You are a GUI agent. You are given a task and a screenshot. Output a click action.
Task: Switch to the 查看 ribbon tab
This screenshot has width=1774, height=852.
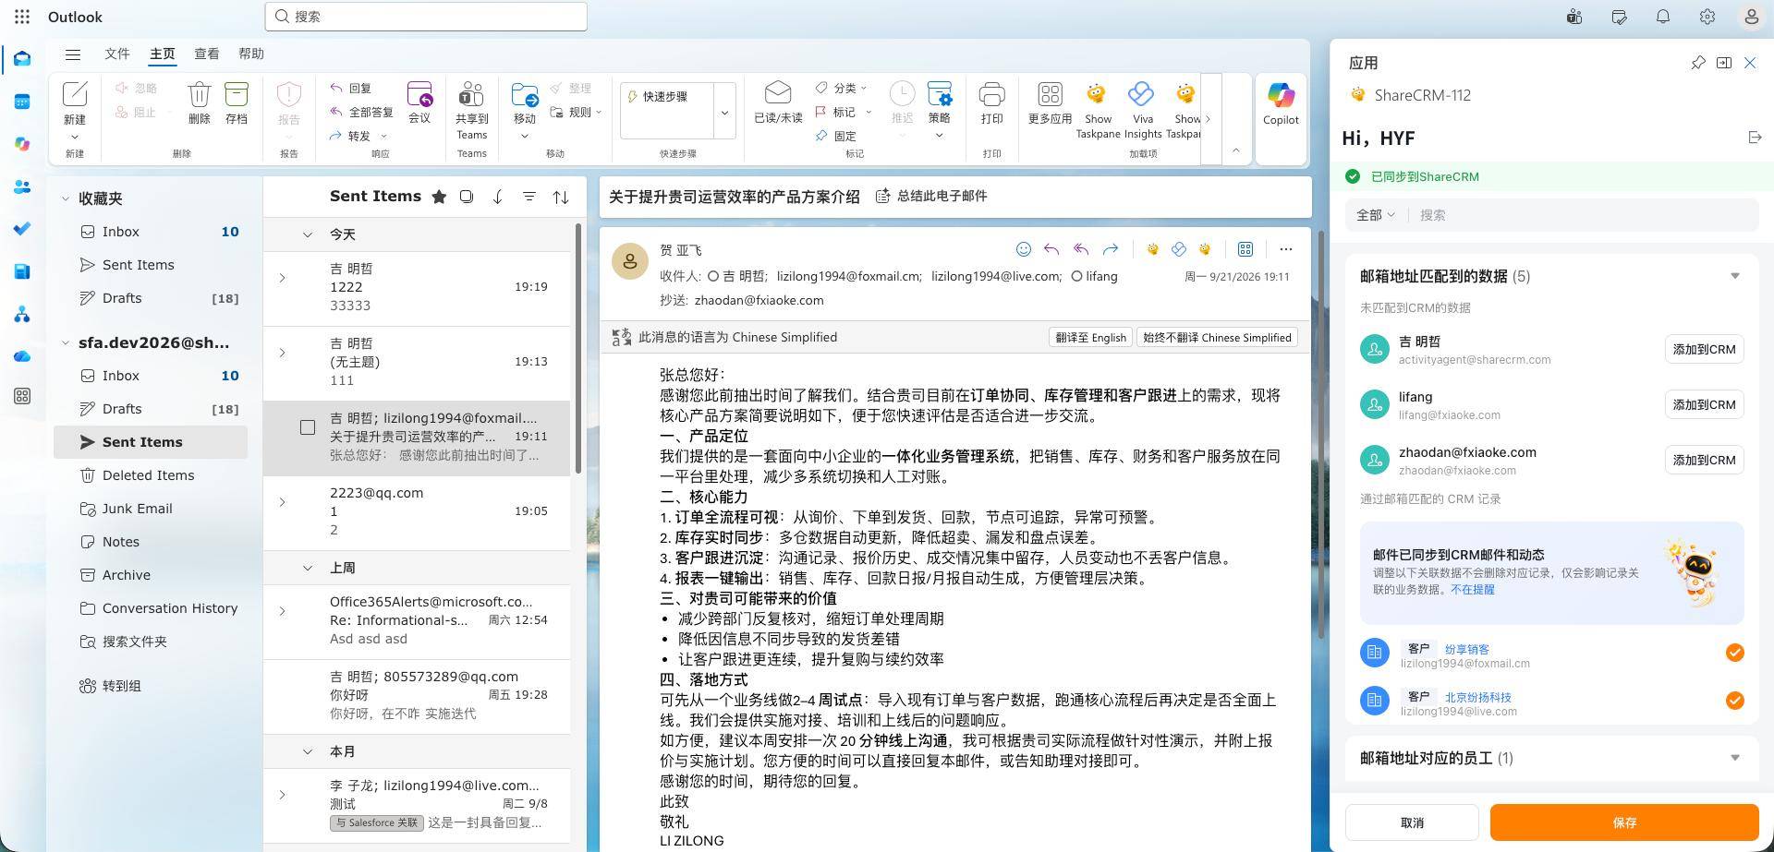coord(207,54)
